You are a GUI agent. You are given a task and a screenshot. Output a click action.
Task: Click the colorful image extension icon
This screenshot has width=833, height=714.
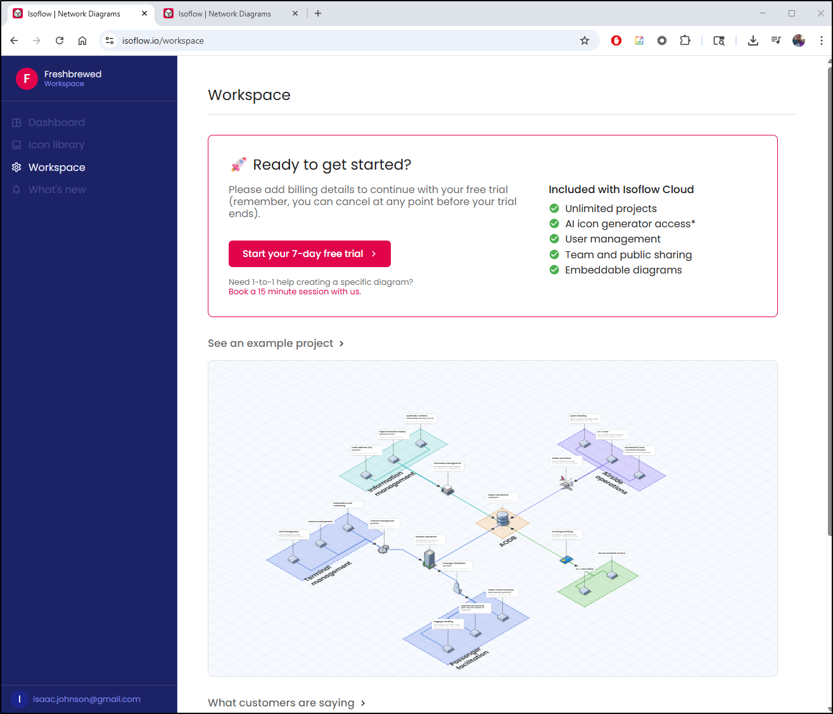point(639,41)
